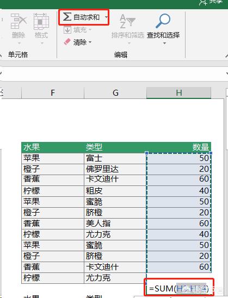Select column H header
This screenshot has width=228, height=298.
pos(178,93)
